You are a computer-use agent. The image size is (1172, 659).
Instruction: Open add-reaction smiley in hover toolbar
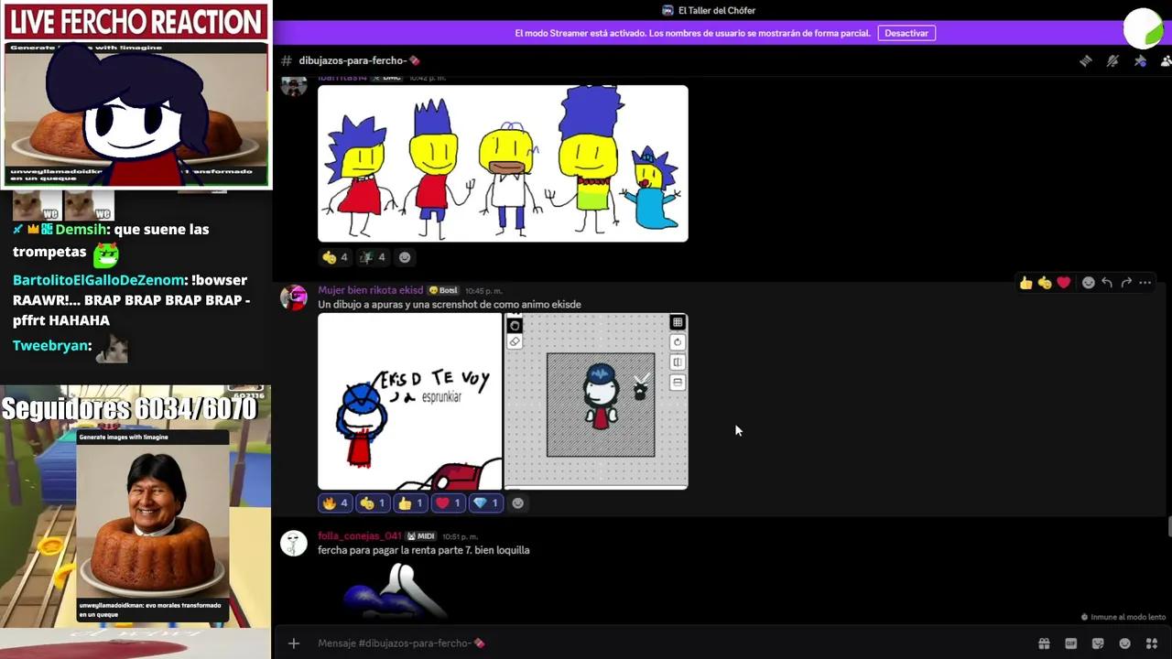[1088, 283]
